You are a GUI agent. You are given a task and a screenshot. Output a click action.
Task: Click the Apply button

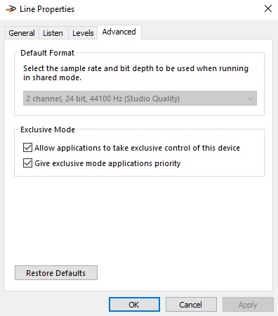pos(248,305)
